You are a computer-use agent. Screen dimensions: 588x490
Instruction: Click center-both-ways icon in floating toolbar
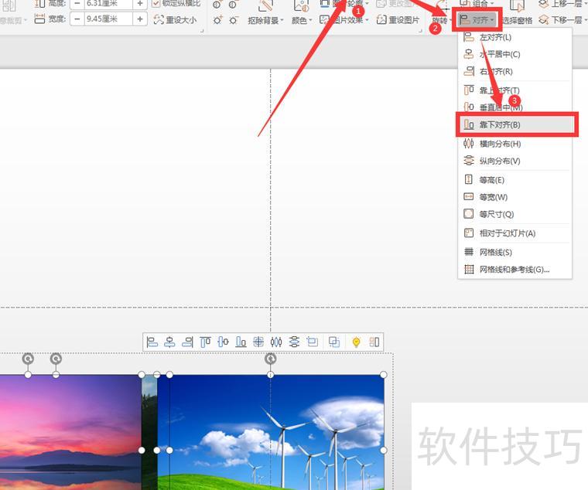258,342
